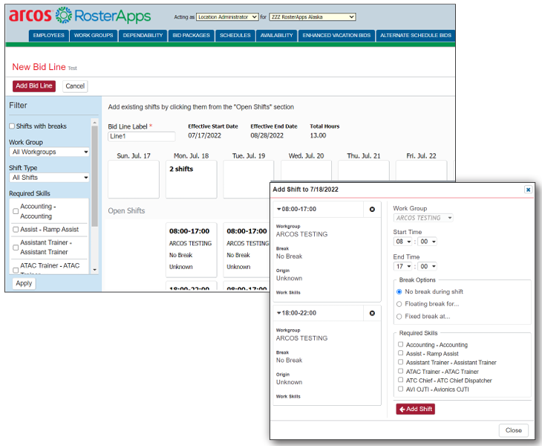Open the ENHANCED VACATION BIDS tab
This screenshot has width=542, height=446.
coord(336,36)
